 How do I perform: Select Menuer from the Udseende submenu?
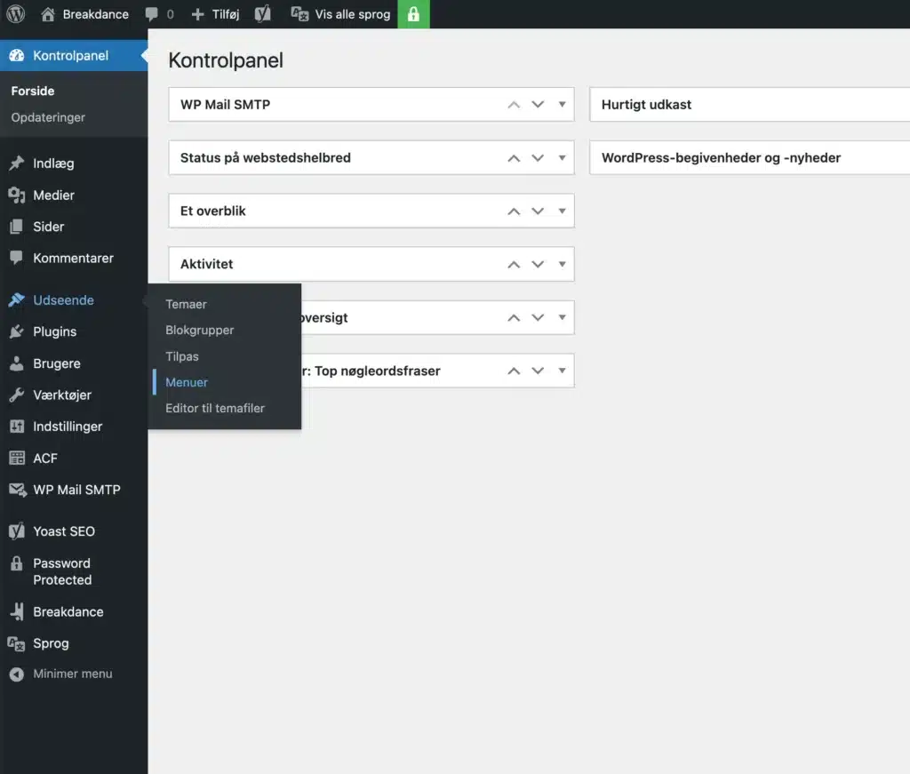click(x=187, y=382)
